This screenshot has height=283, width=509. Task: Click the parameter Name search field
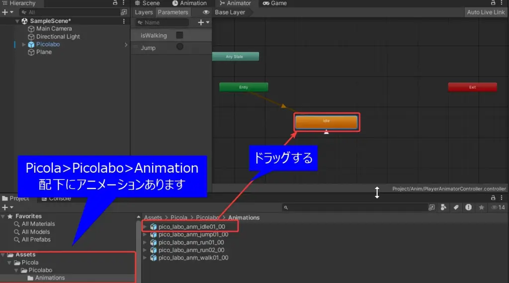162,22
